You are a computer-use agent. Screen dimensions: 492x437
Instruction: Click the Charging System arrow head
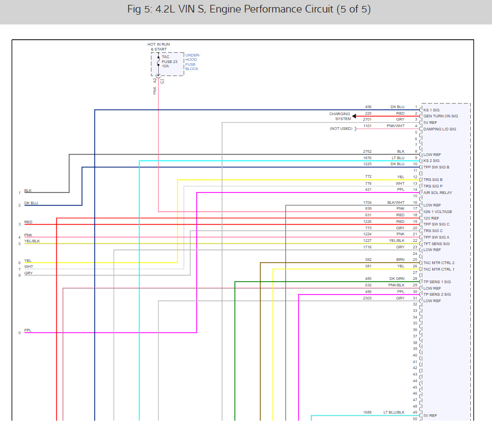tap(354, 116)
